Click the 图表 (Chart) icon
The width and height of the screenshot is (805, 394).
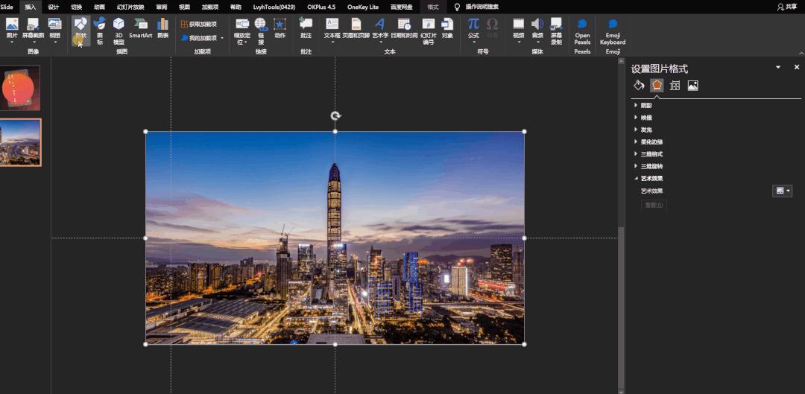click(162, 28)
